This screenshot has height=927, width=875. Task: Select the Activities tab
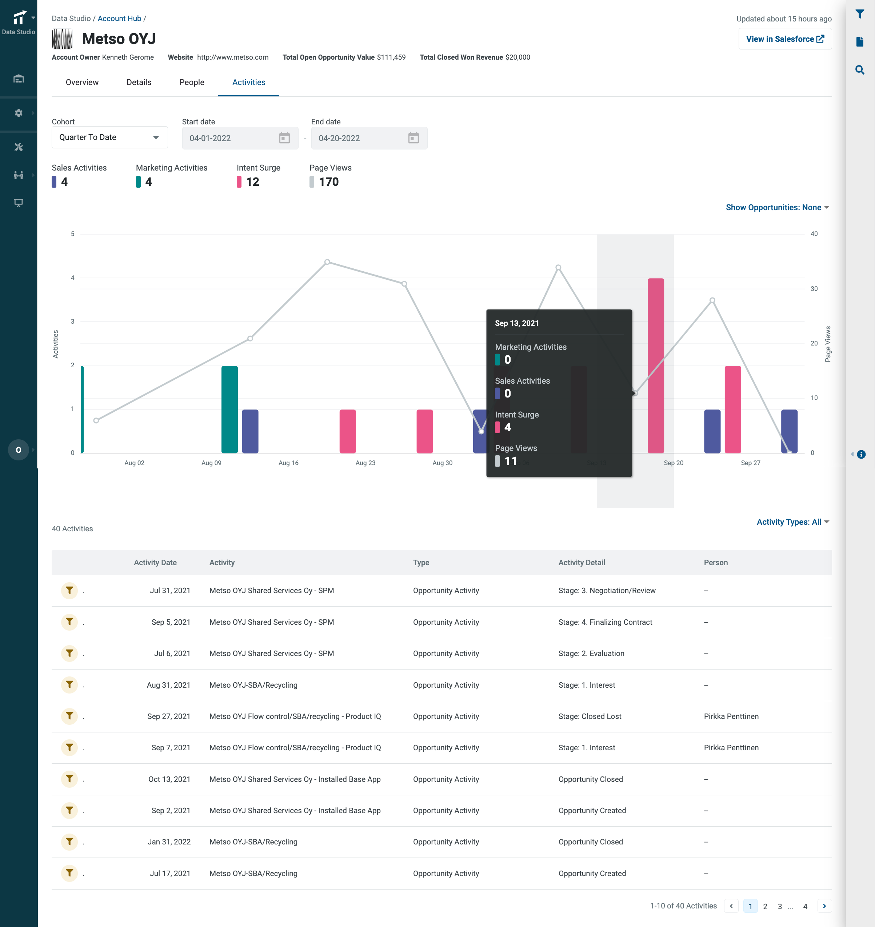pyautogui.click(x=249, y=83)
